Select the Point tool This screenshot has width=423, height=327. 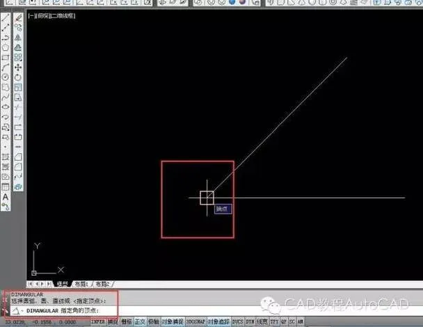point(6,147)
